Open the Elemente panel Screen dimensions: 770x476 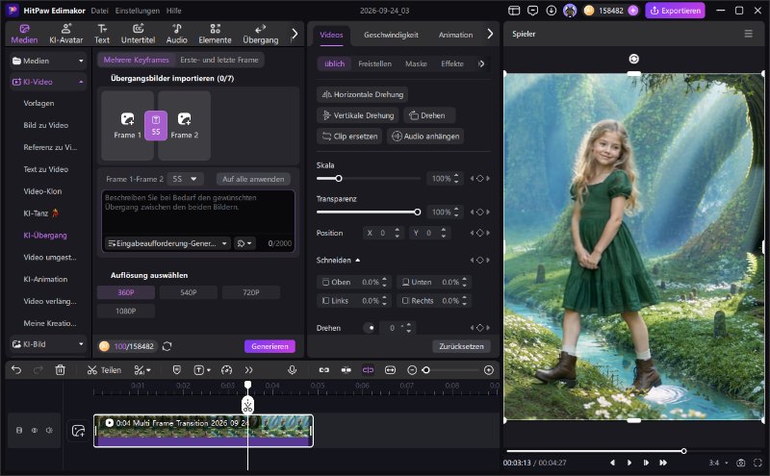point(215,34)
